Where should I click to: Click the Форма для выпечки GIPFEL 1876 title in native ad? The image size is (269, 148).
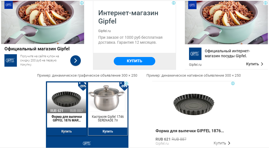(x=190, y=131)
